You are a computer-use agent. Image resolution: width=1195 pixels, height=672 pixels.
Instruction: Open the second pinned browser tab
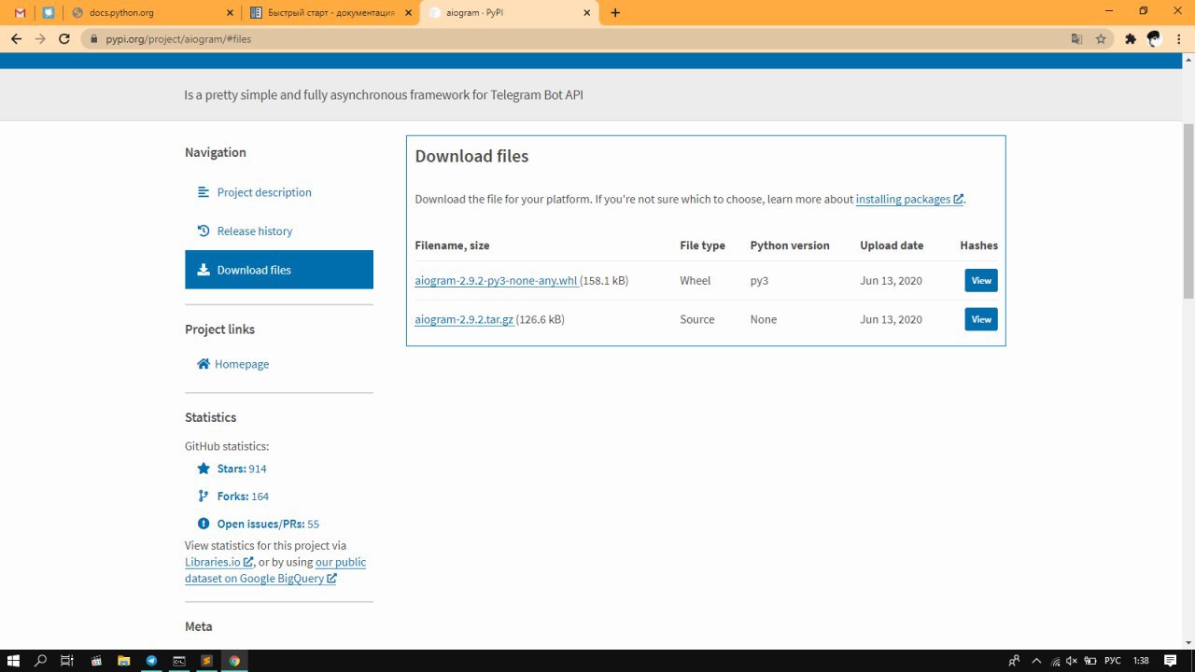click(x=49, y=13)
